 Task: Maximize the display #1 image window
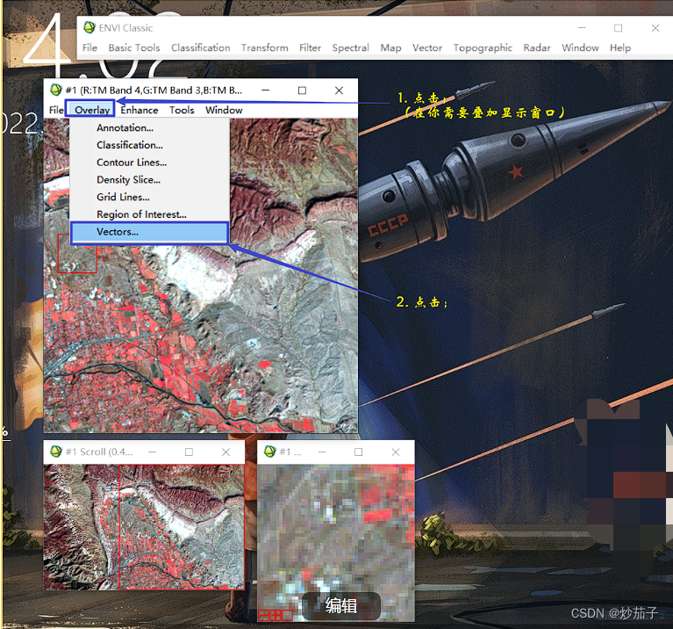pos(302,90)
